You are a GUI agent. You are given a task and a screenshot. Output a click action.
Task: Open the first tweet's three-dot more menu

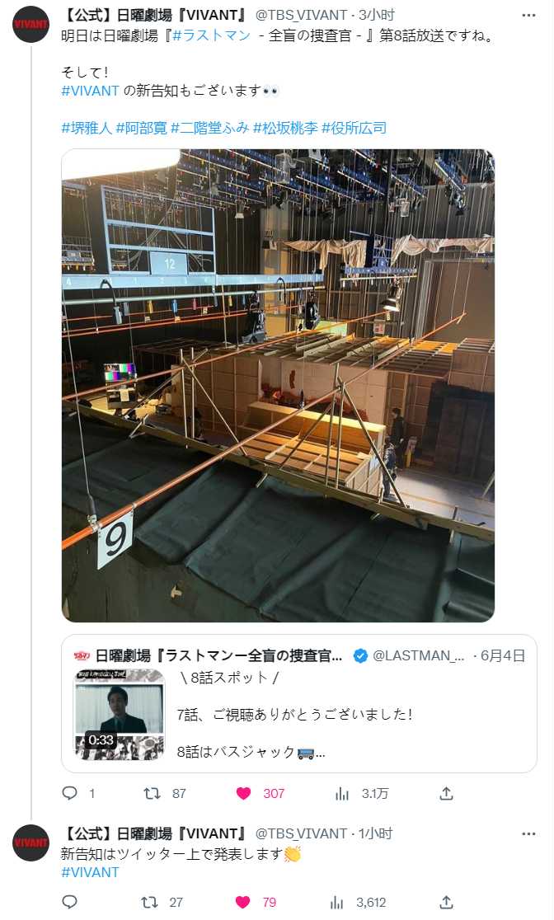tap(528, 16)
